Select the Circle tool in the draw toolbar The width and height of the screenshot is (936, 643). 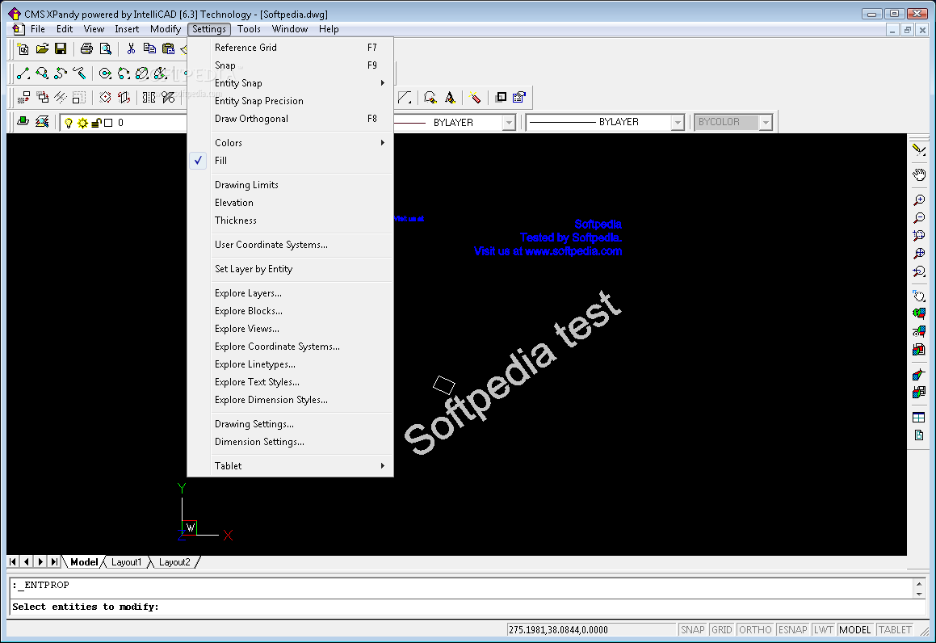[105, 74]
